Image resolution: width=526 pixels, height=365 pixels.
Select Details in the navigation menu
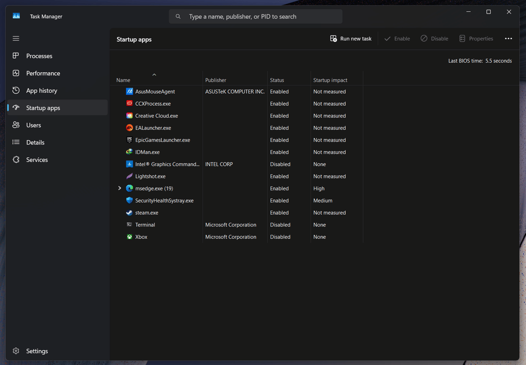[16, 142]
